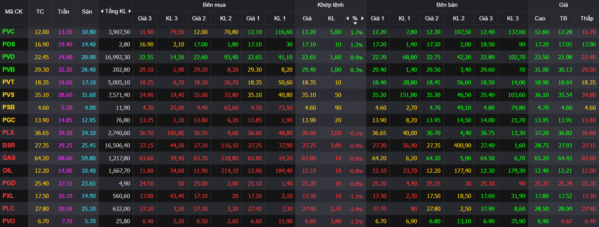
Task: Click the Khớp lệnh group header
Action: coord(331,5)
